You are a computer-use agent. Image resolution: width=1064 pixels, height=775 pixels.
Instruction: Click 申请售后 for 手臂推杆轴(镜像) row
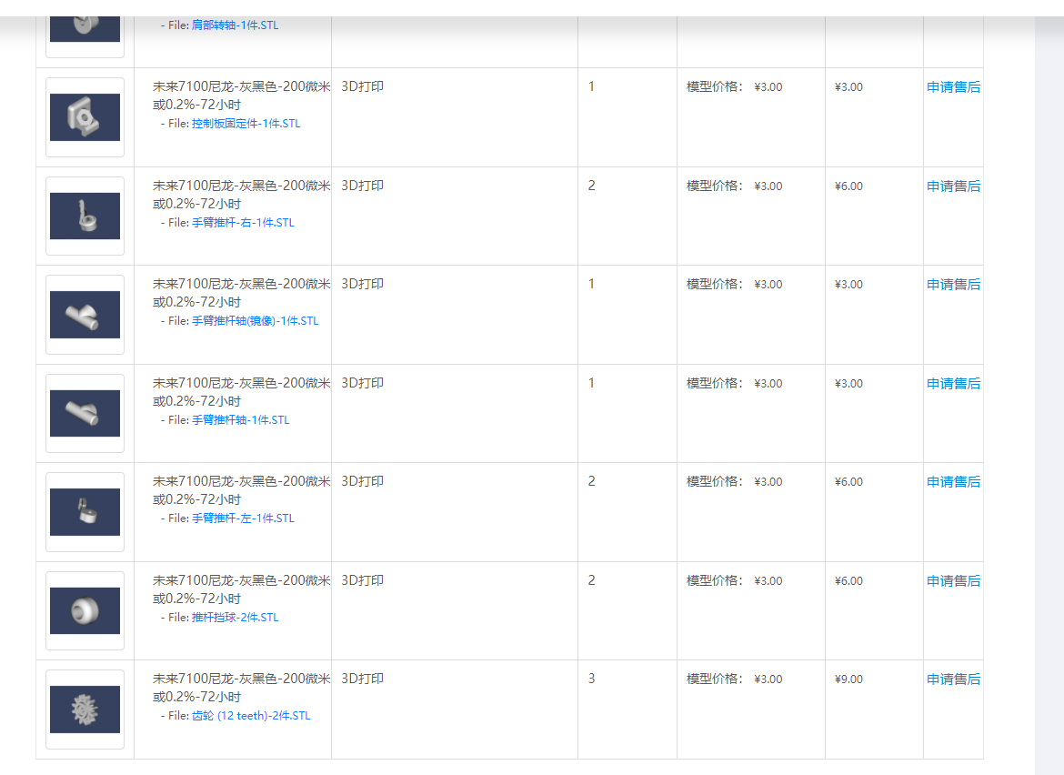(x=953, y=285)
